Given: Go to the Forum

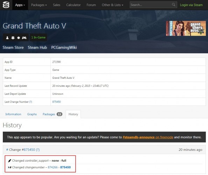Looking at the screenshot, I should coord(91,5).
